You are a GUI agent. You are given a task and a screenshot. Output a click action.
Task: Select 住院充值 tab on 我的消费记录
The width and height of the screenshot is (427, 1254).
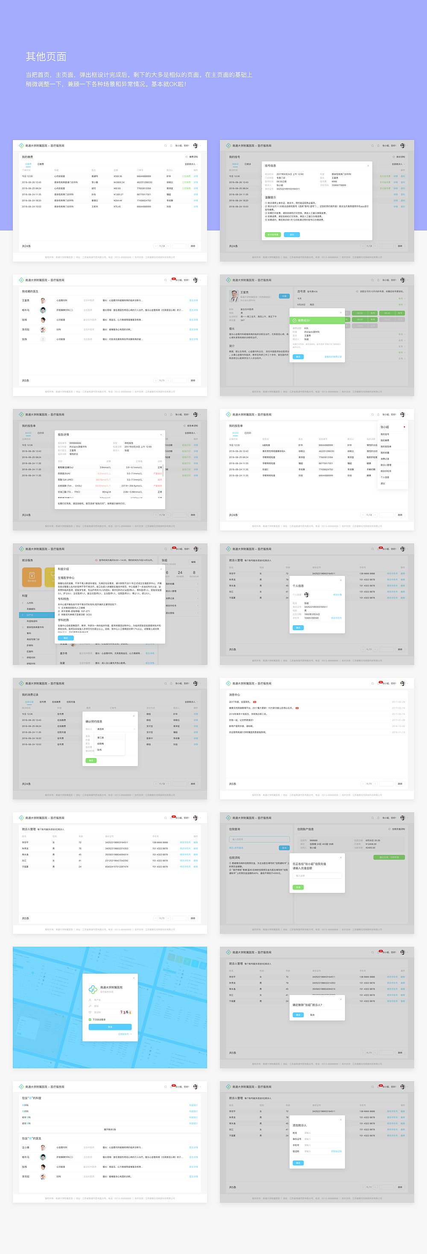click(x=70, y=702)
